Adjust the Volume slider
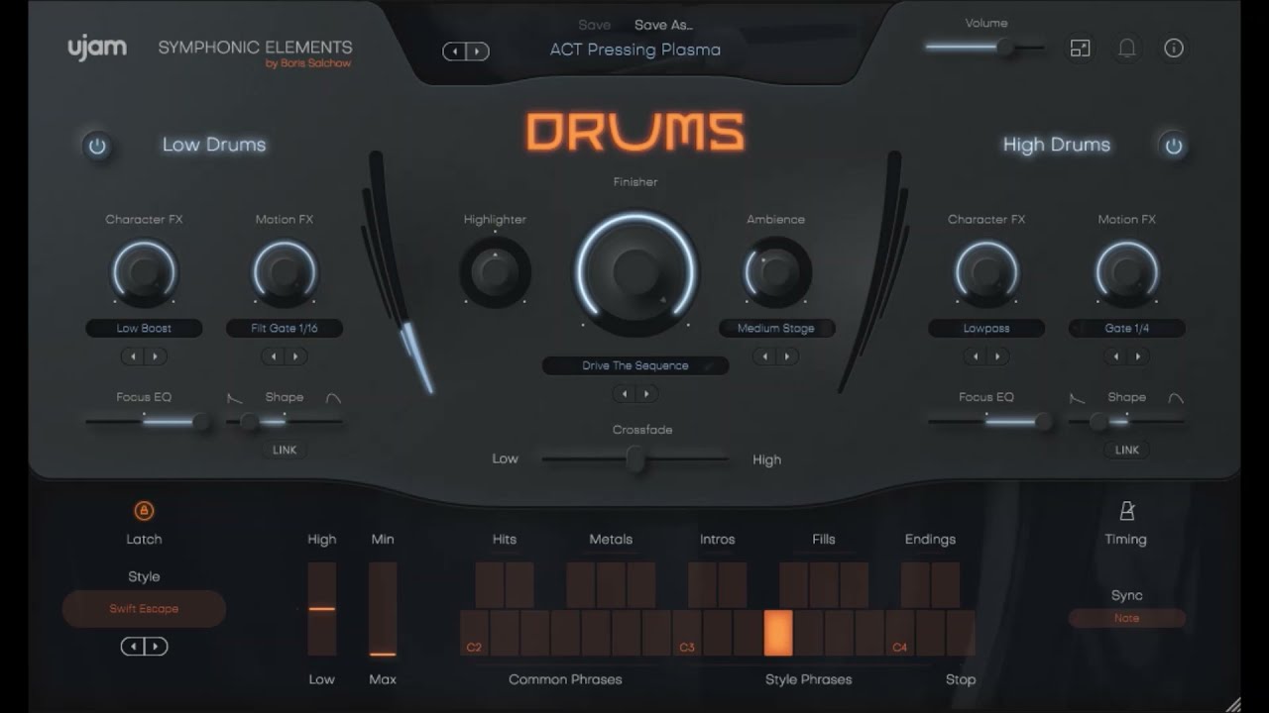This screenshot has width=1269, height=713. tap(984, 47)
